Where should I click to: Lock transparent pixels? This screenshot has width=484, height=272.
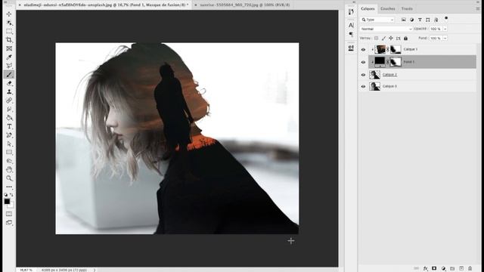click(377, 39)
